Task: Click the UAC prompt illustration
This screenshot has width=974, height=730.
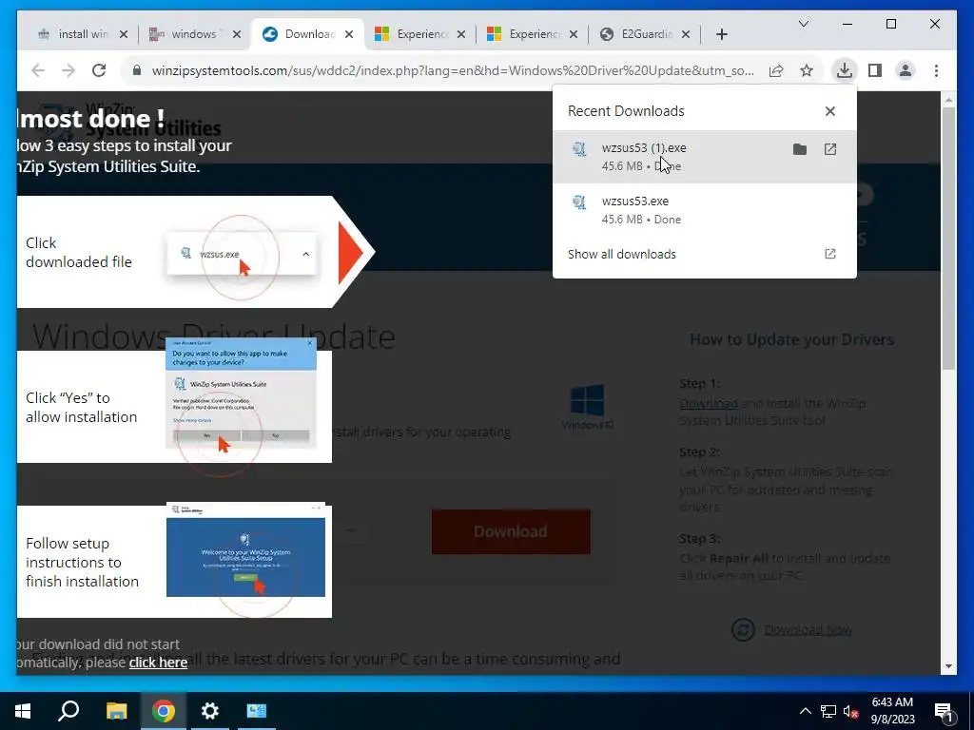Action: point(241,393)
